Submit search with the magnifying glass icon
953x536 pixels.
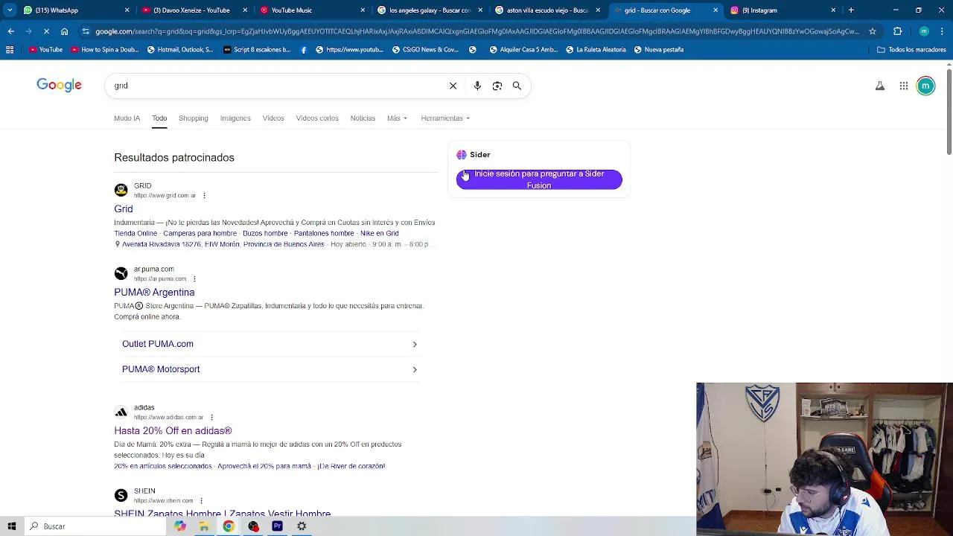tap(517, 86)
